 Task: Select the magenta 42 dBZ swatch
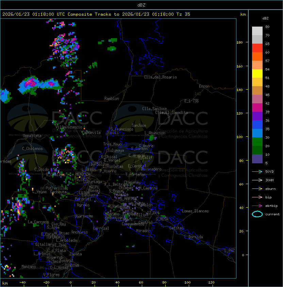pos(257,108)
